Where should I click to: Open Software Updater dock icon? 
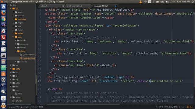pyautogui.click(x=3, y=80)
